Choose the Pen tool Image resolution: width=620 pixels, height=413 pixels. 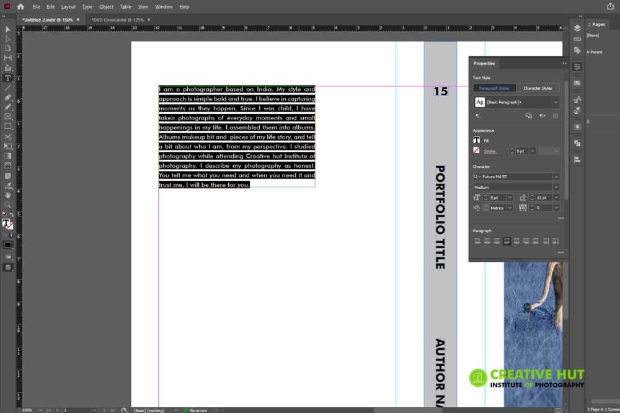pyautogui.click(x=7, y=97)
